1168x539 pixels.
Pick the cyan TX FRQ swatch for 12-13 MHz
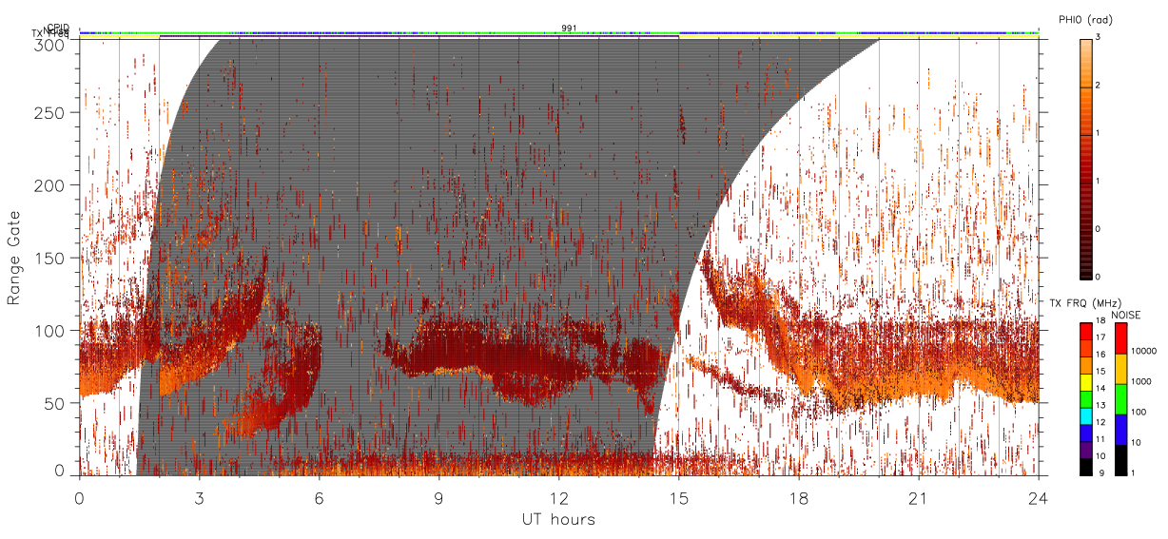pos(1086,415)
